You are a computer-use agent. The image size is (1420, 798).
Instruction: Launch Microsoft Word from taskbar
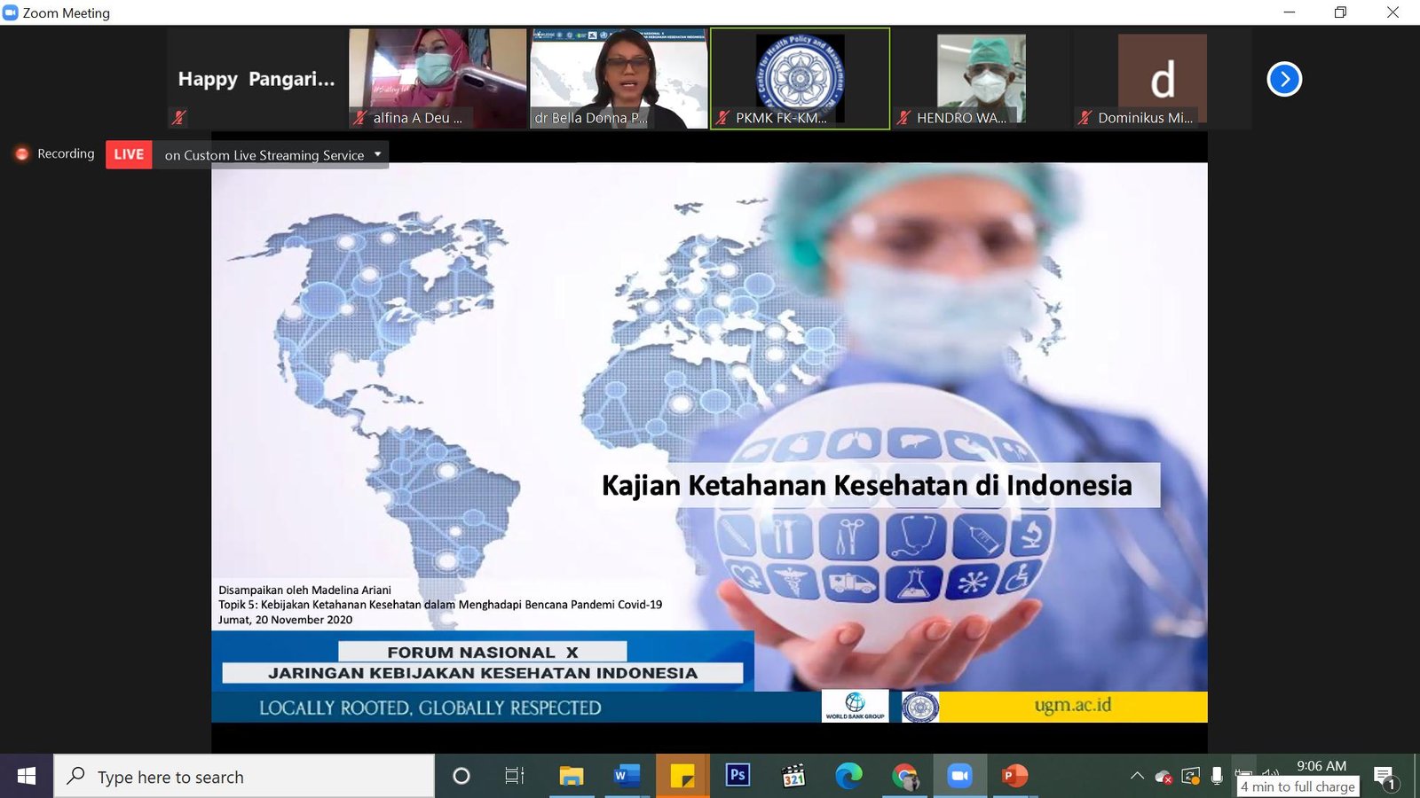pyautogui.click(x=627, y=776)
